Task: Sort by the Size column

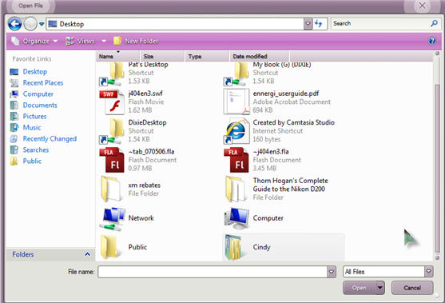Action: (162, 56)
